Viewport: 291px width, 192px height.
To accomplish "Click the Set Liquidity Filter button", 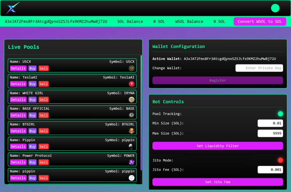I will coord(217,146).
